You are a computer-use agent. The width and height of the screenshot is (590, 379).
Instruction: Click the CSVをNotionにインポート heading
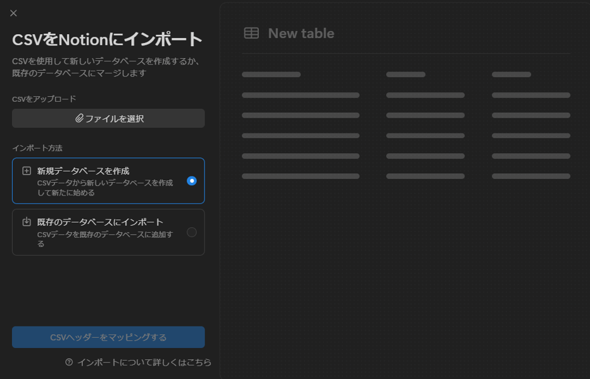(108, 39)
